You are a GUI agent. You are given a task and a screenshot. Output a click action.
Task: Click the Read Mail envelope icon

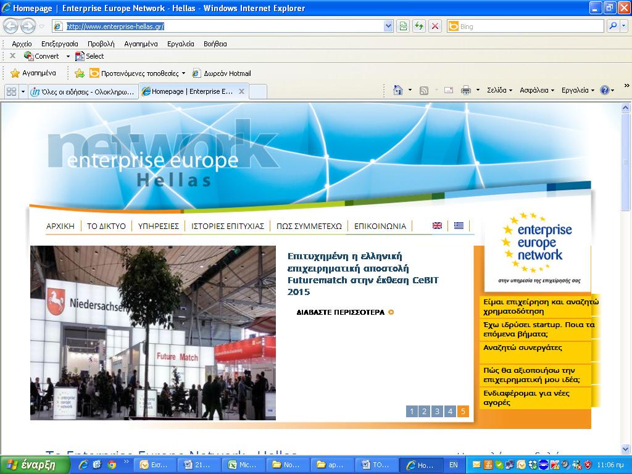[x=449, y=90]
